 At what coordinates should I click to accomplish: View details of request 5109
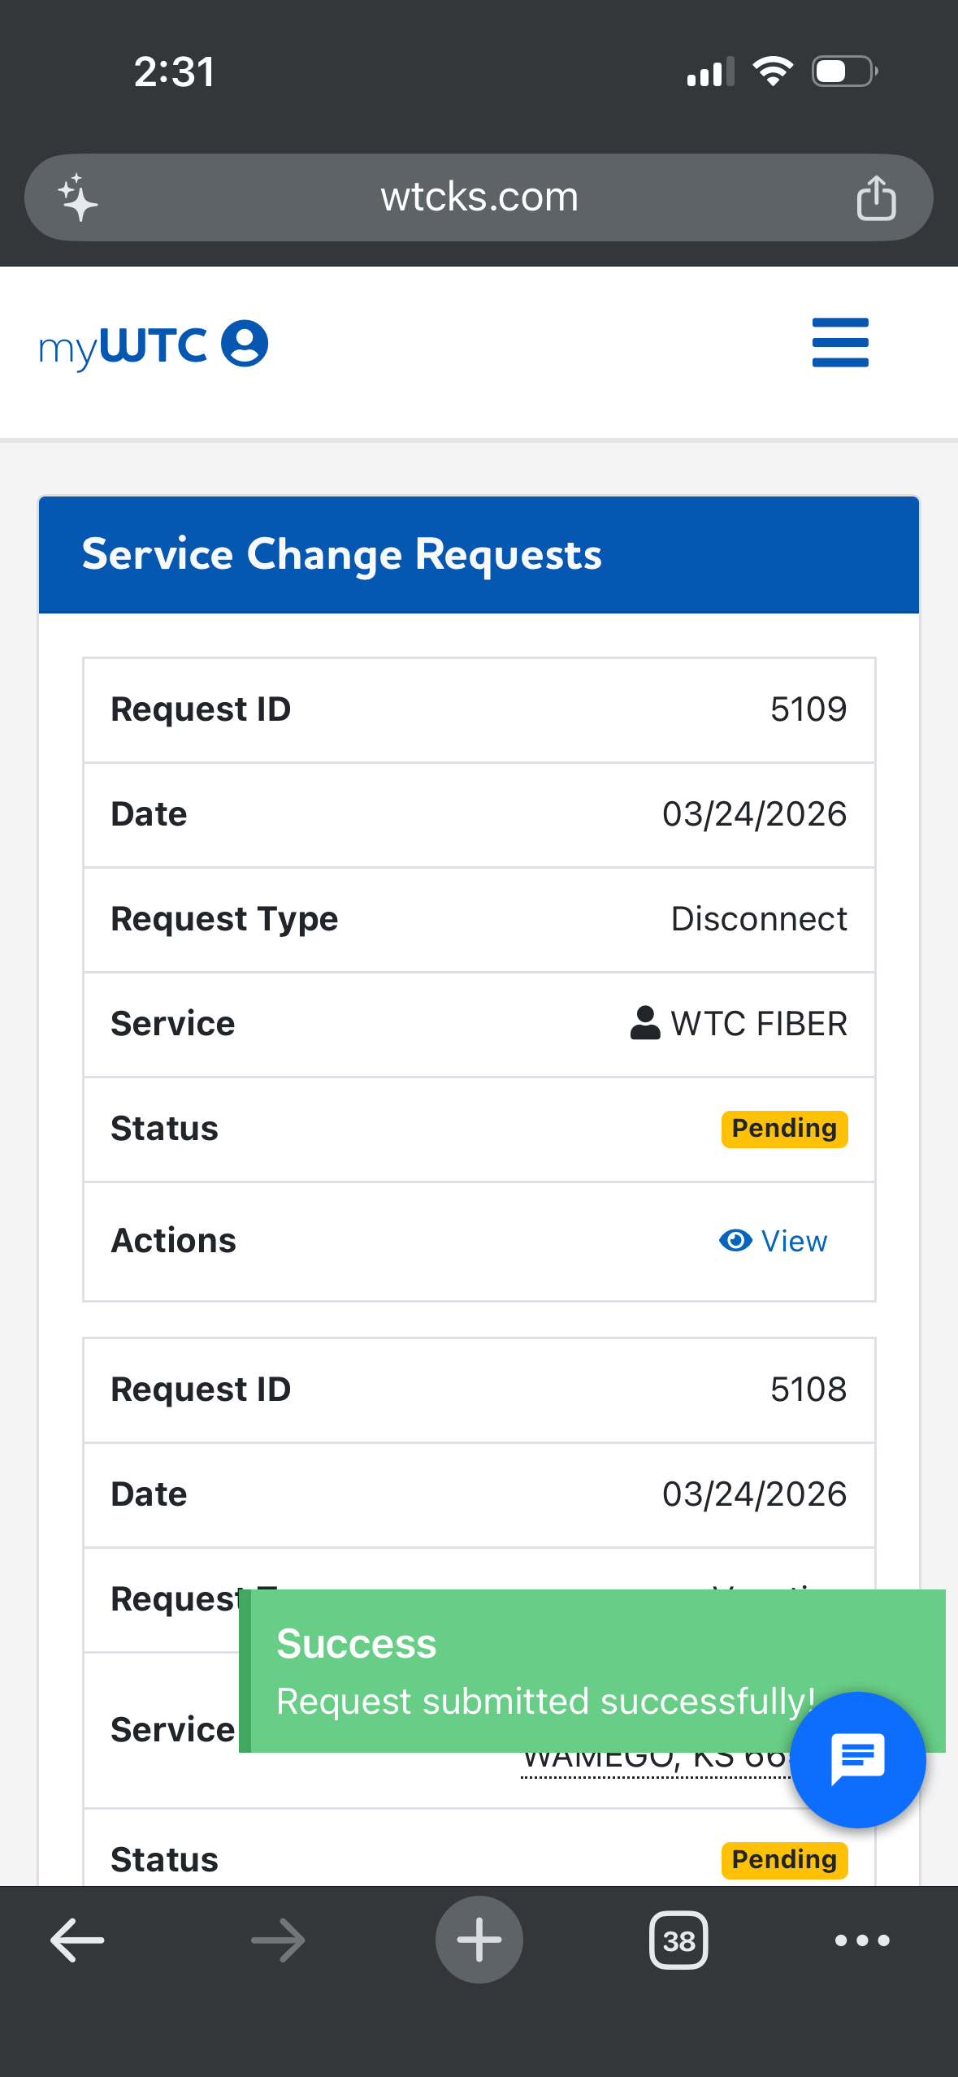(793, 1241)
